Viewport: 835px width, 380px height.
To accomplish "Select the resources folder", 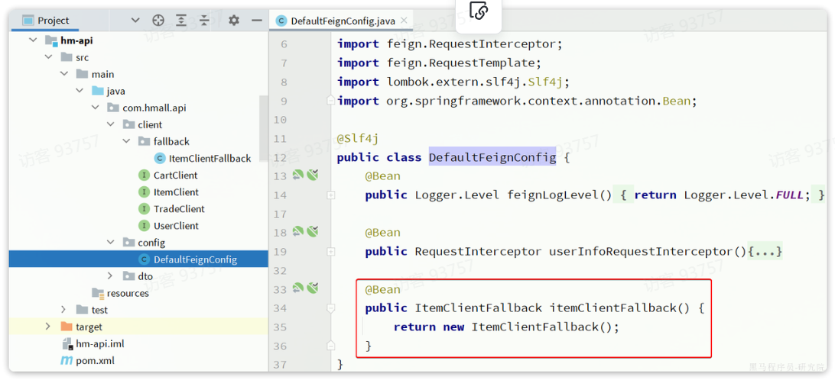I will [128, 293].
